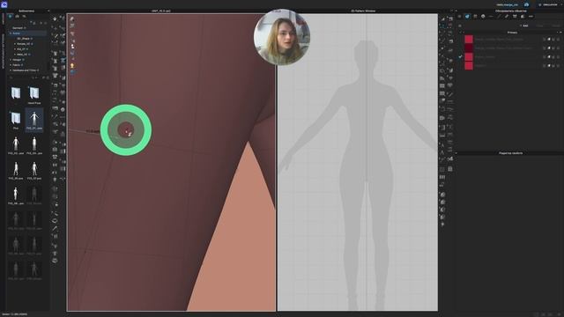Click the Add button in Object Browser
Viewport: 564px width, 317px height.
(x=524, y=26)
